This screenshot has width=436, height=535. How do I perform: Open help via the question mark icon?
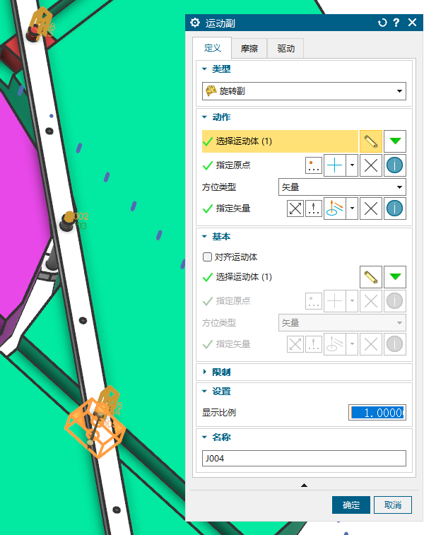(397, 23)
